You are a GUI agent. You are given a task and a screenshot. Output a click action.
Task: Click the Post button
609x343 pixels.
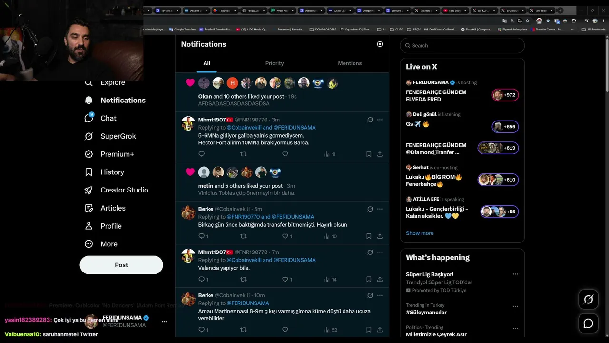[121, 265]
